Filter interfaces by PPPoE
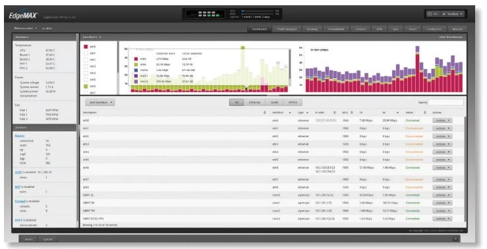487x249 pixels. (x=293, y=102)
